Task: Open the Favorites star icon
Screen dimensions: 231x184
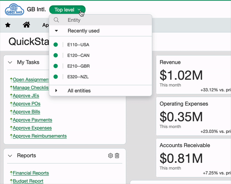Action: (x=8, y=25)
